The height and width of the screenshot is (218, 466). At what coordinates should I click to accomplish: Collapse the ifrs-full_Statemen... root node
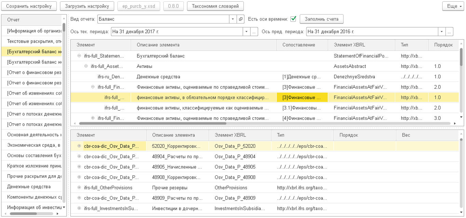[x=79, y=56]
